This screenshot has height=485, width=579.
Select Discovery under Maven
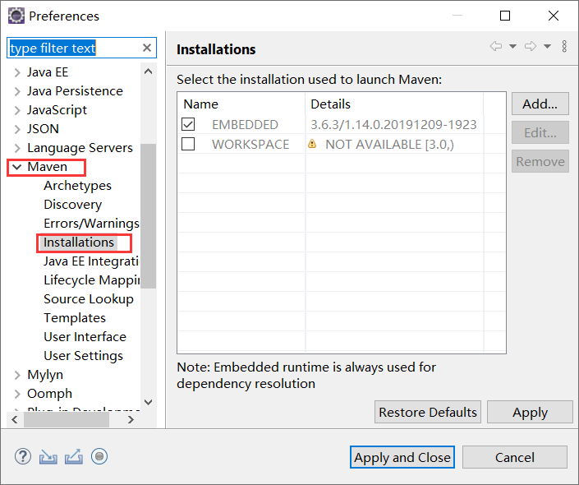(x=73, y=205)
